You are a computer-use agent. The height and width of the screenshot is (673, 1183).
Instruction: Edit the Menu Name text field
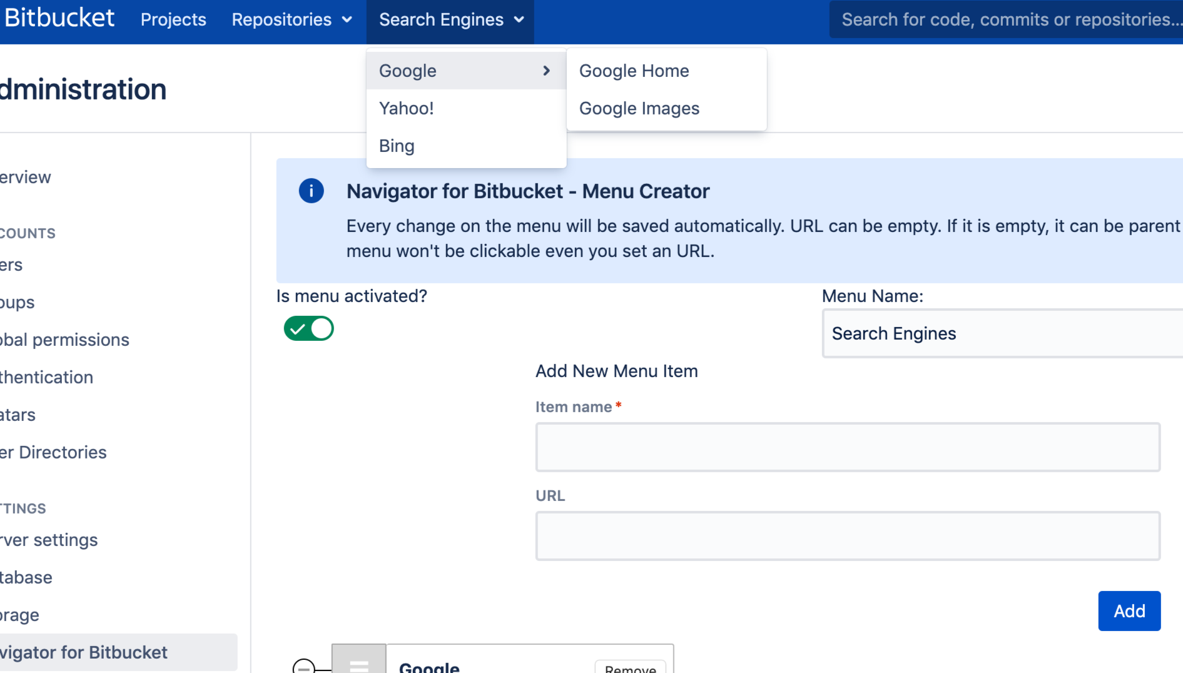pos(1001,333)
